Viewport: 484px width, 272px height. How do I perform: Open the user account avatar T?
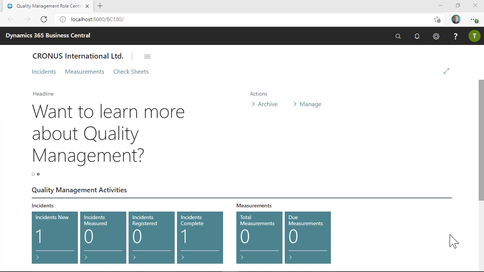[475, 36]
